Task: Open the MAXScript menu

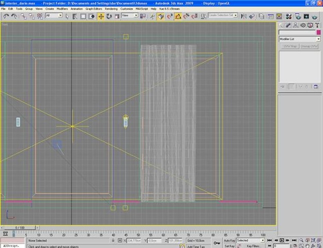Action: (142, 9)
